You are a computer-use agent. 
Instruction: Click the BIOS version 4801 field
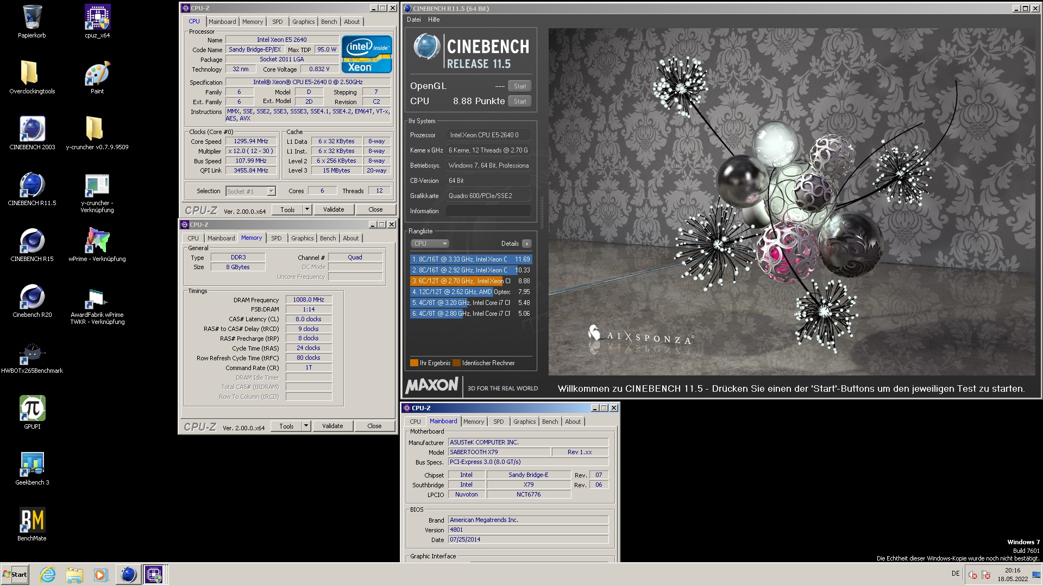click(528, 530)
